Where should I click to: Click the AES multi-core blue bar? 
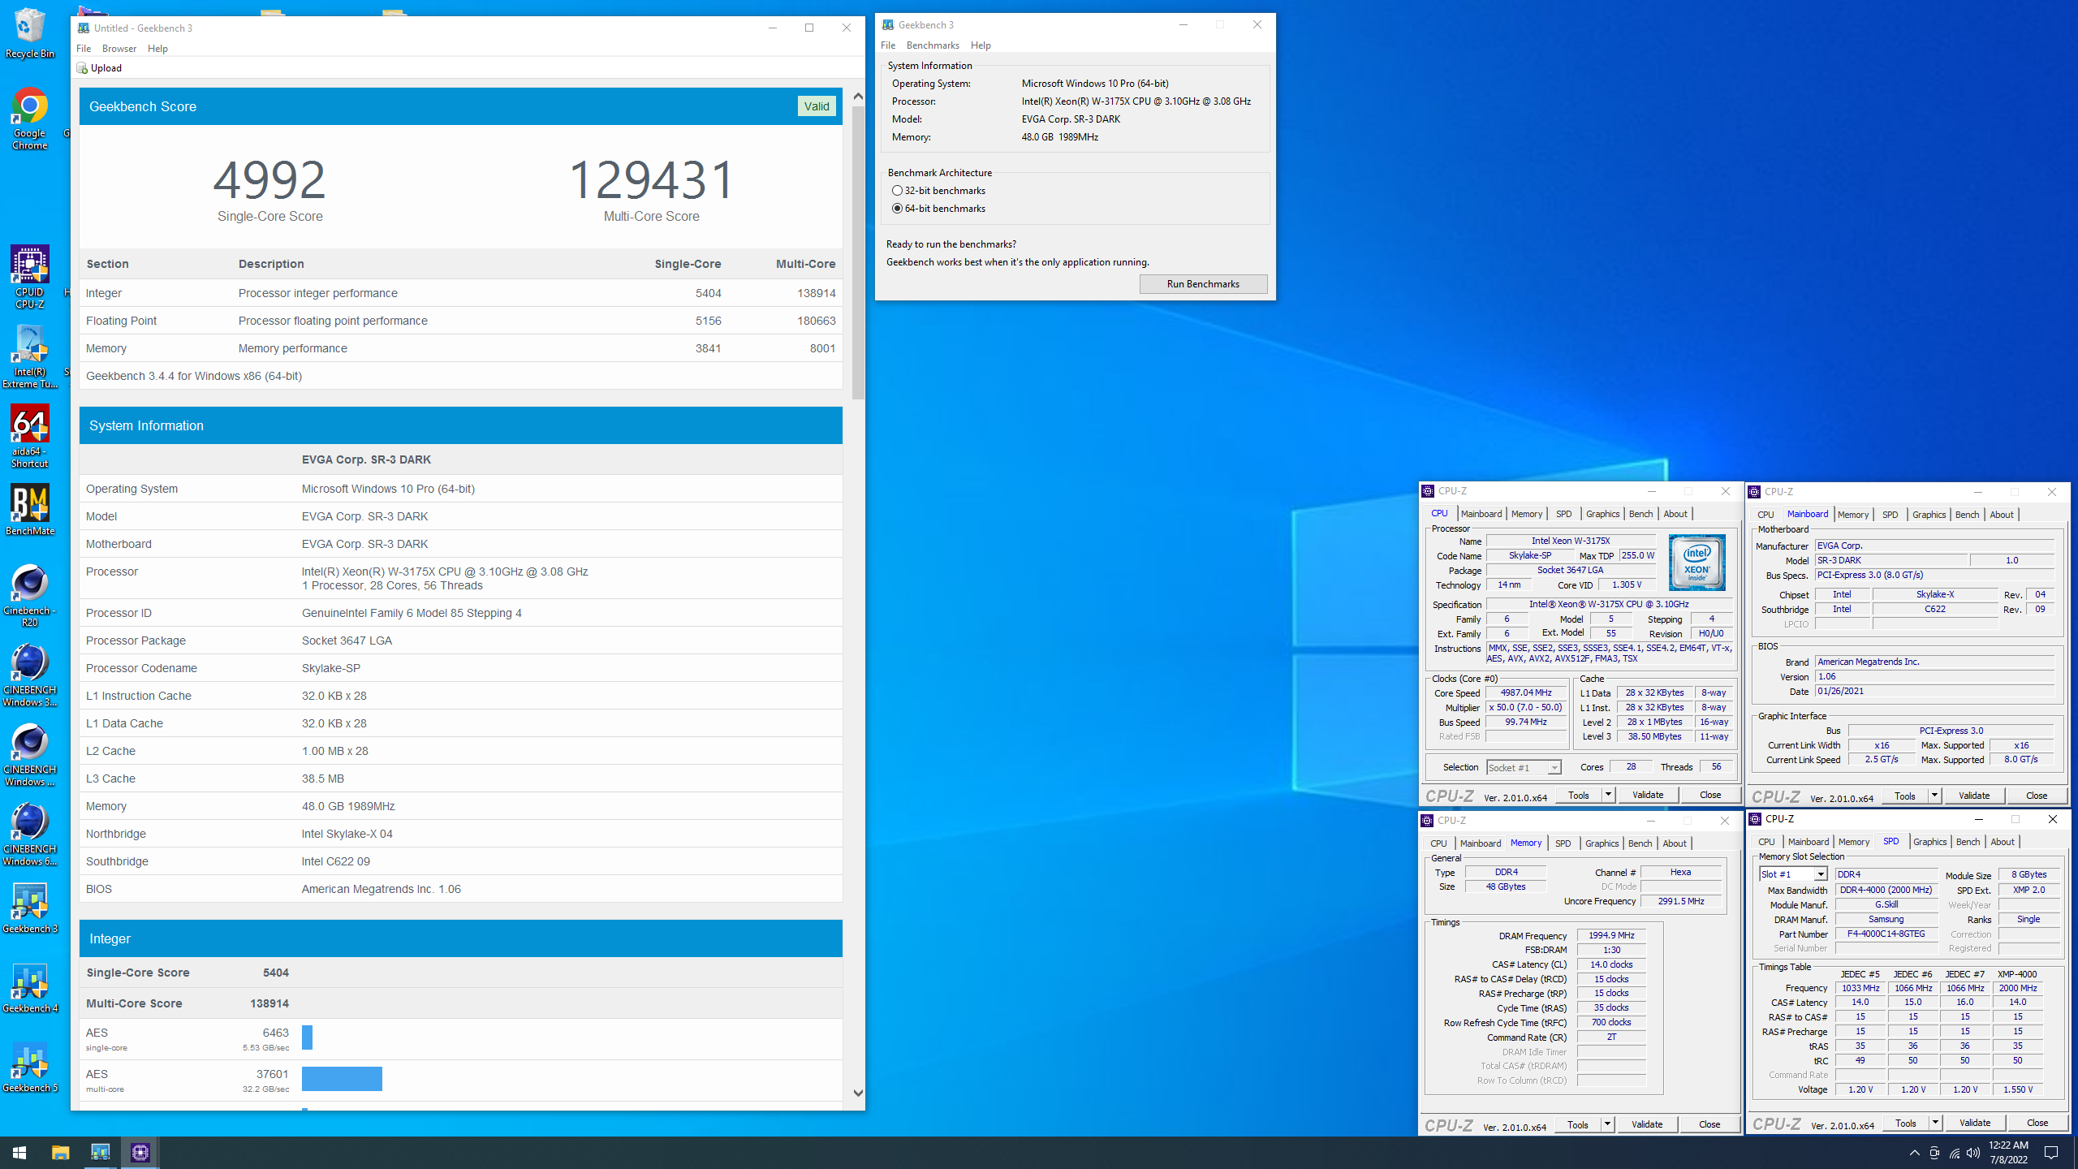pyautogui.click(x=342, y=1079)
